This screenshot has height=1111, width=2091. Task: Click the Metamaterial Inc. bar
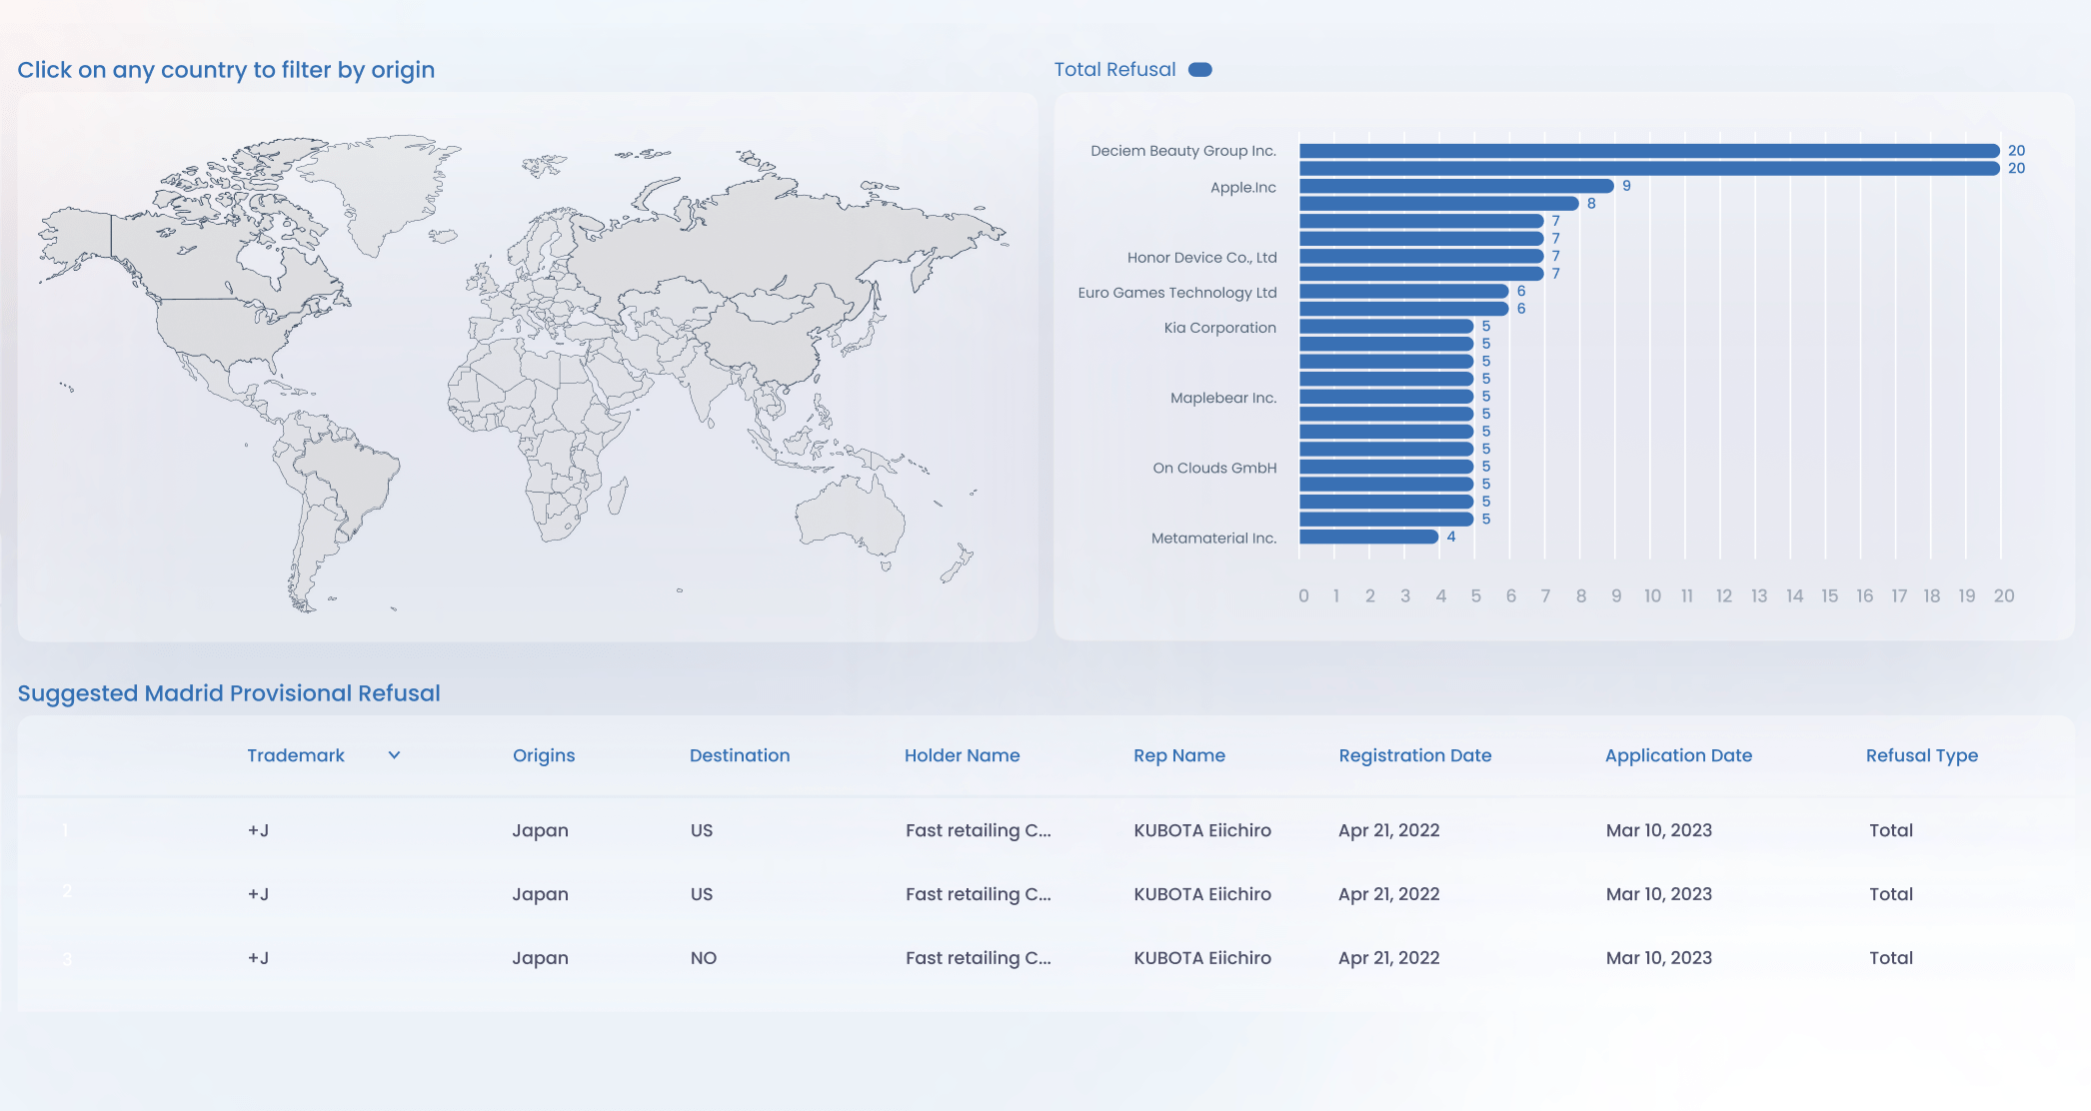[x=1368, y=537]
